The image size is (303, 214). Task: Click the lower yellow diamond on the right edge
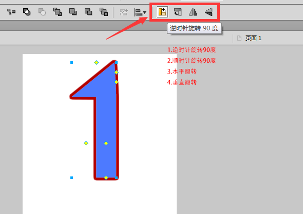coord(116,82)
